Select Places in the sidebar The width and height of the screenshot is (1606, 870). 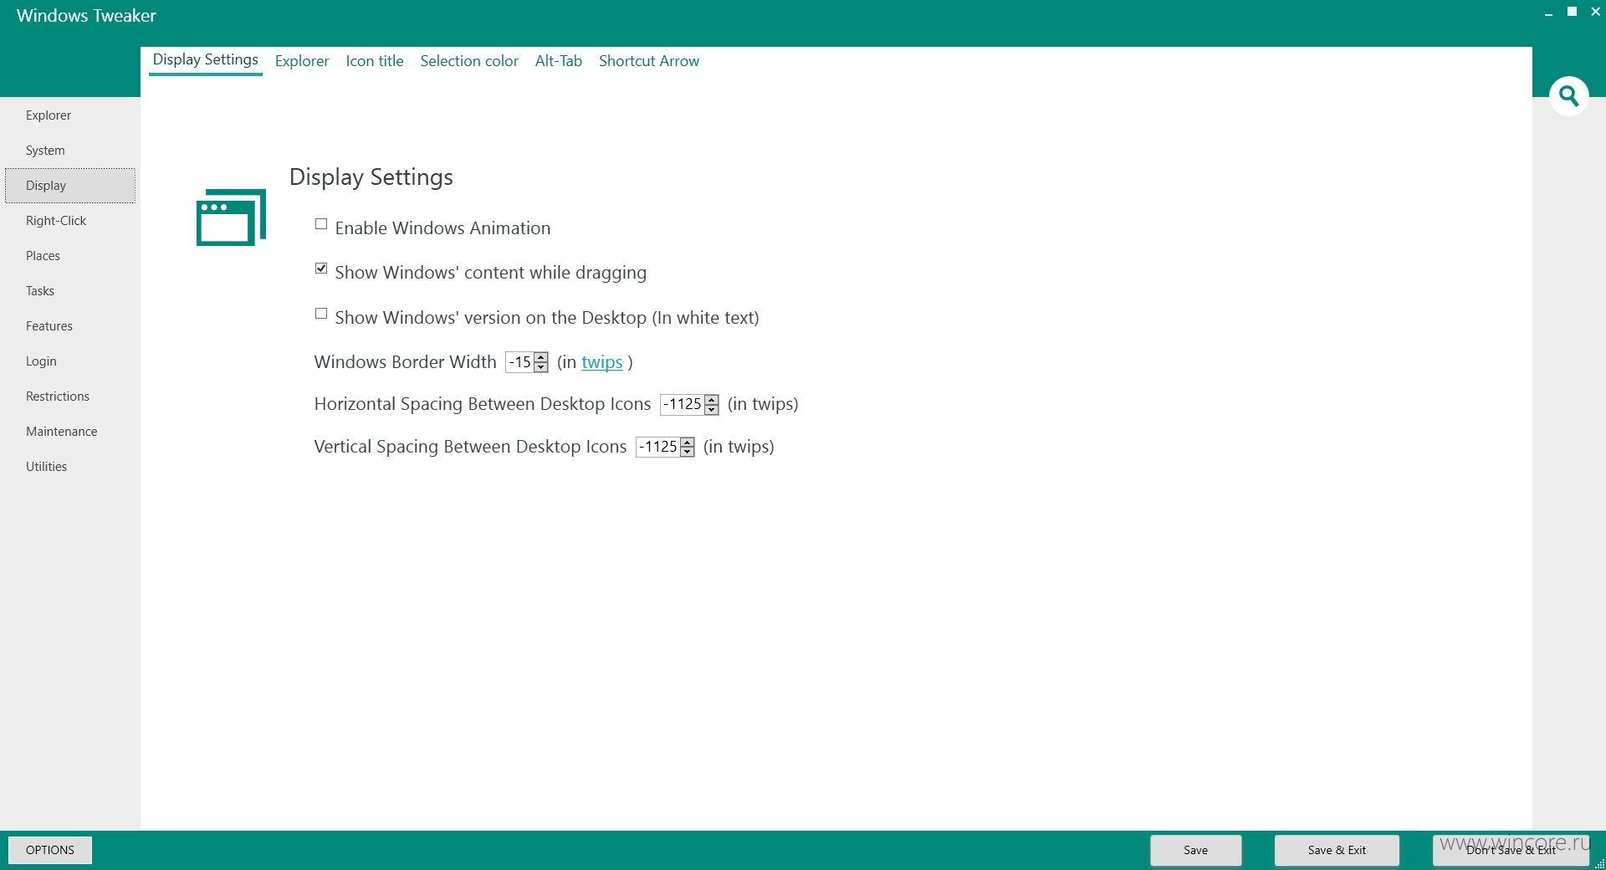coord(70,256)
